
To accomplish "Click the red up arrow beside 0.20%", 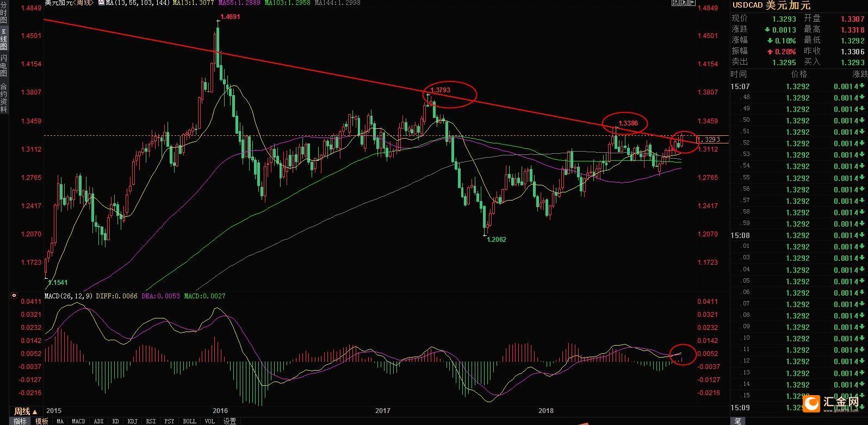I will point(770,52).
